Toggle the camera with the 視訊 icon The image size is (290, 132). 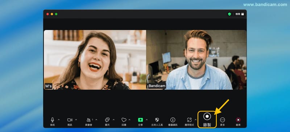[x=70, y=120]
